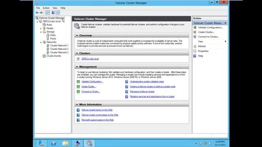
Task: Open Understanding cluster validation tests link
Action: [147, 82]
